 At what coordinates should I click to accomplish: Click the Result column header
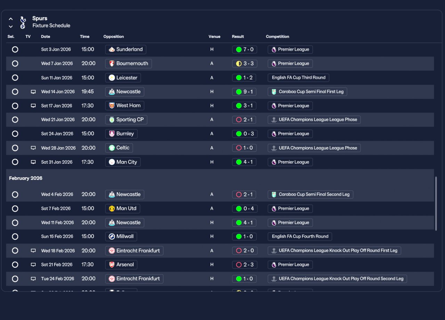pyautogui.click(x=238, y=37)
